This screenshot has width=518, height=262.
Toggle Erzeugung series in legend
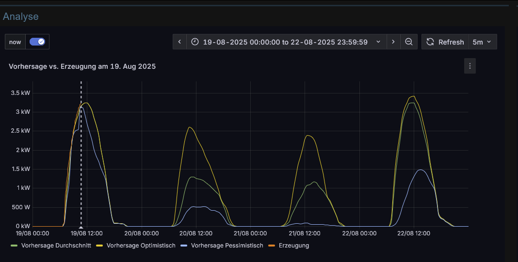click(x=294, y=246)
